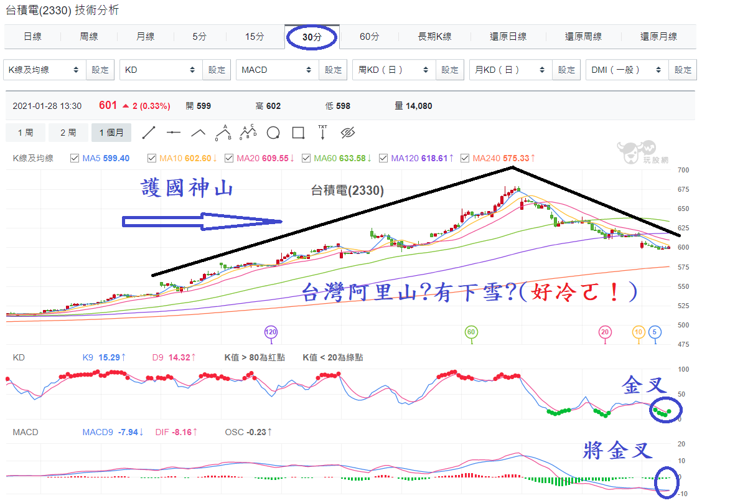This screenshot has width=730, height=503.
Task: Select the 30分 tab
Action: tap(312, 37)
